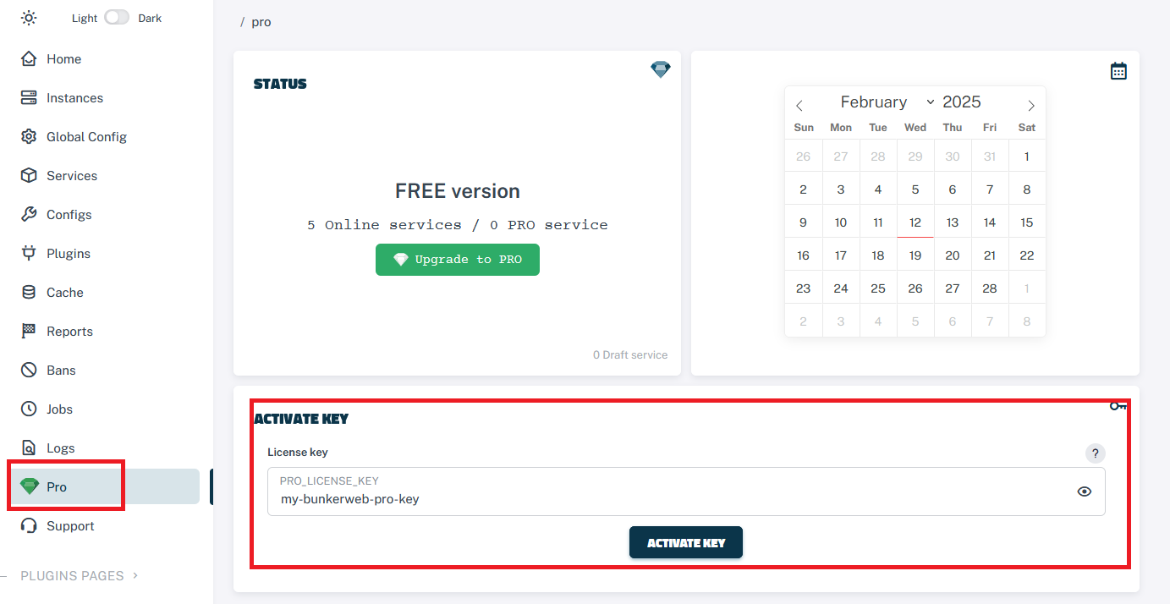The width and height of the screenshot is (1170, 604).
Task: Select February 10 in the calendar
Action: pyautogui.click(x=841, y=222)
